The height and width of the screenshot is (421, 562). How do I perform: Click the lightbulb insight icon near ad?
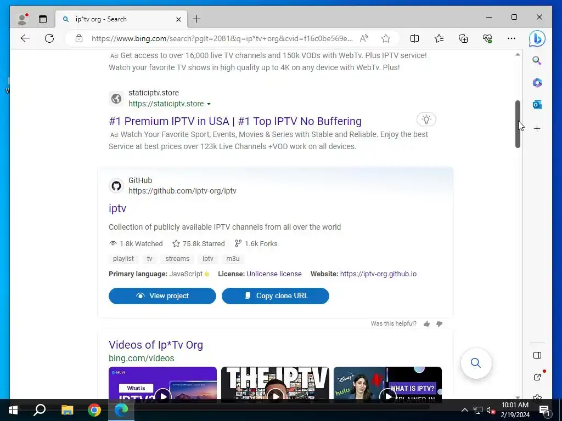pyautogui.click(x=426, y=119)
